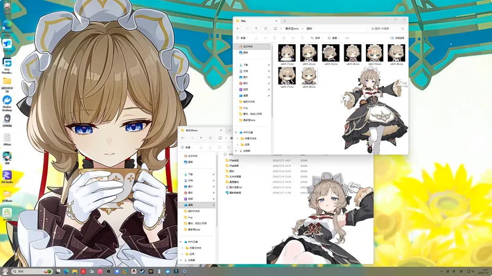Click Rename icon in 图标 window toolbar

(284, 38)
